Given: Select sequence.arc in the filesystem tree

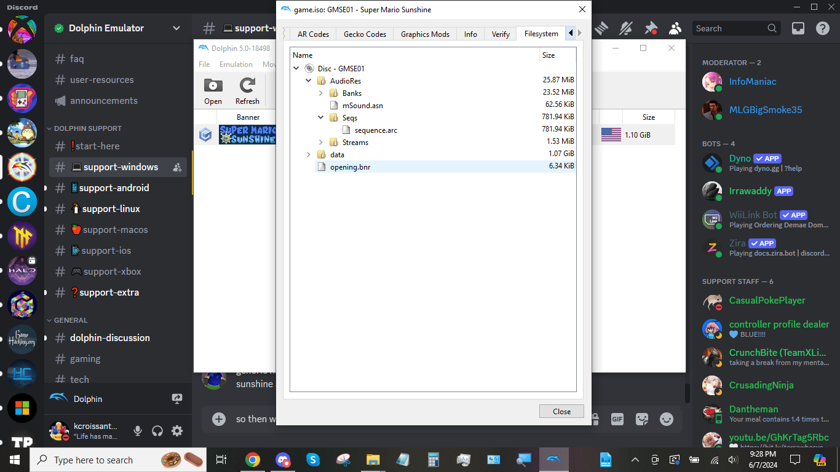Looking at the screenshot, I should [x=376, y=130].
